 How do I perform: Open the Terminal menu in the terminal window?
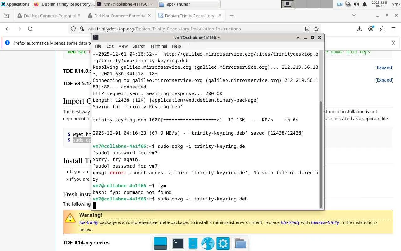[x=159, y=46]
